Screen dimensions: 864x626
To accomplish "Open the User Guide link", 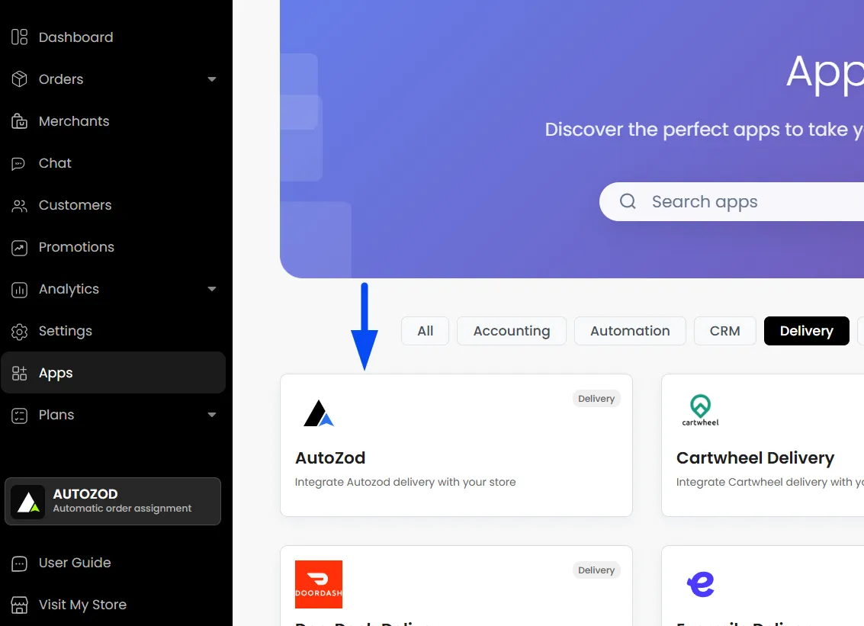I will point(75,563).
